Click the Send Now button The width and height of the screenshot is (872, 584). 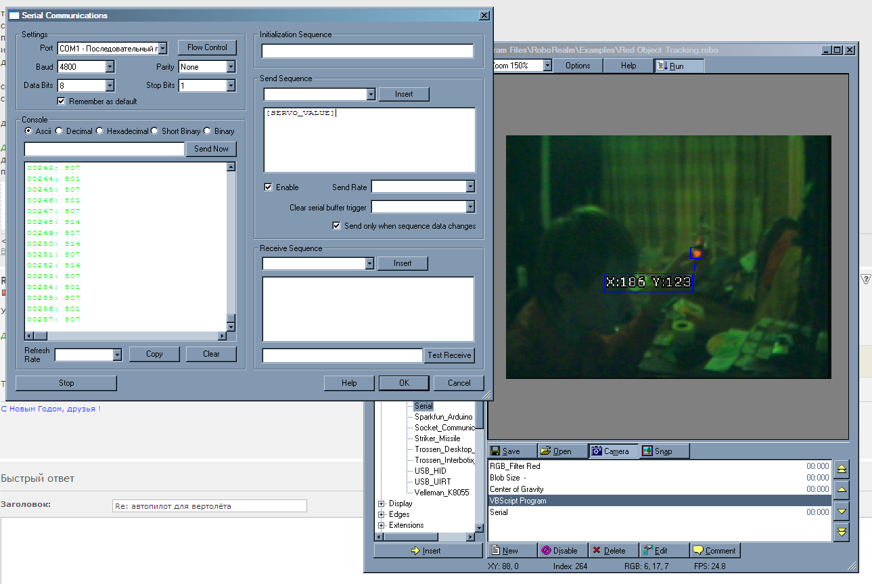pyautogui.click(x=211, y=149)
